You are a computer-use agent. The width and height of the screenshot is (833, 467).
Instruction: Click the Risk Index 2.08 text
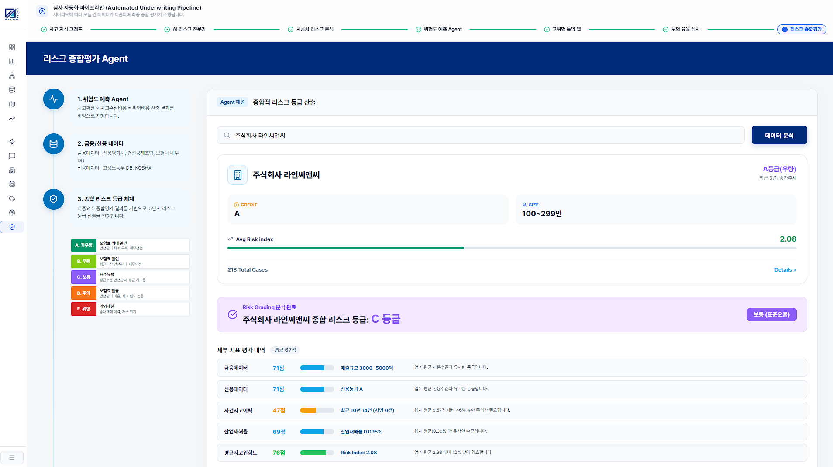click(358, 453)
